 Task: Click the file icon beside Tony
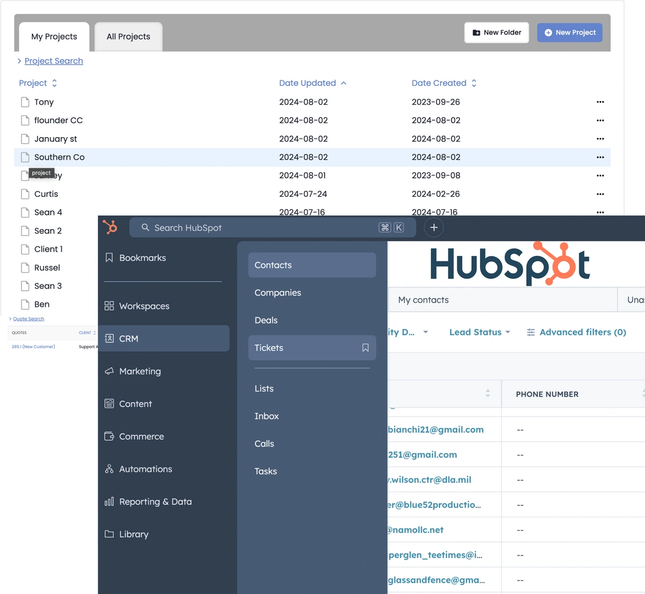pos(25,102)
